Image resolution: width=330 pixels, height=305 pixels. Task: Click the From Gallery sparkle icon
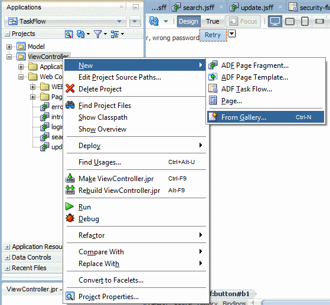(213, 117)
